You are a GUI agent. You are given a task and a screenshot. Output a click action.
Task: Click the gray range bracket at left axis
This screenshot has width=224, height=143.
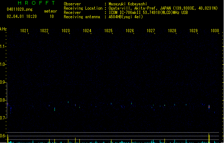click(x=7, y=100)
